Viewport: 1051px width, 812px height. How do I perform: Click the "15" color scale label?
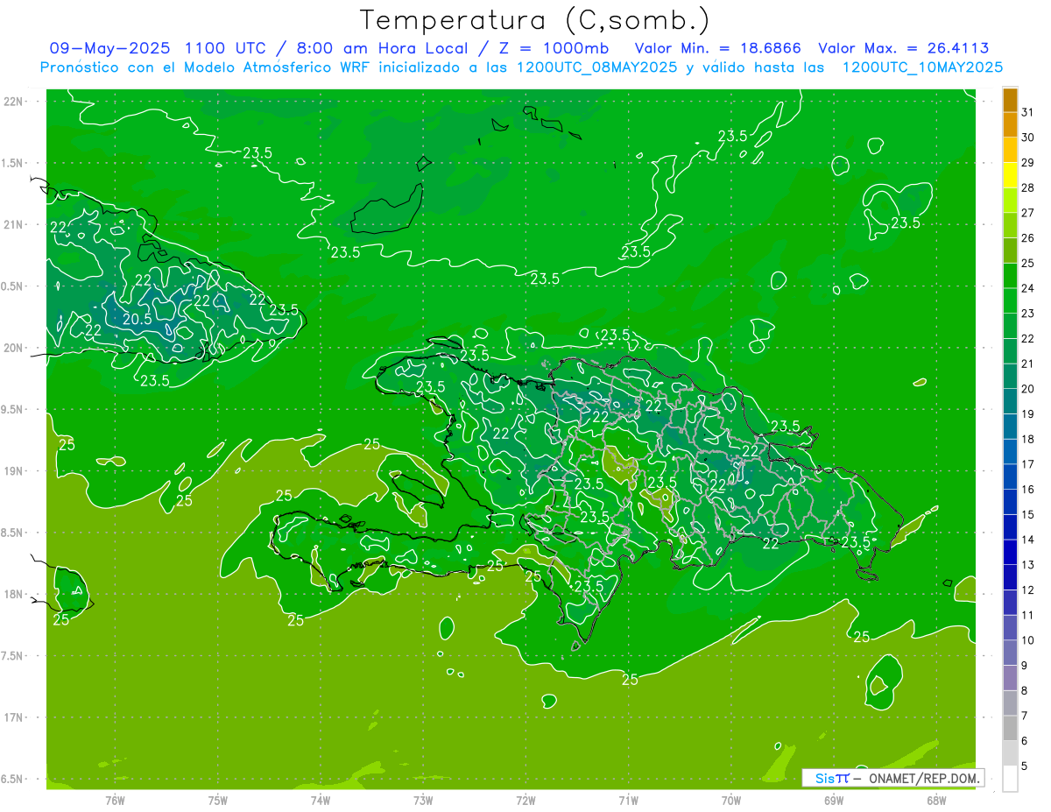click(x=1027, y=514)
